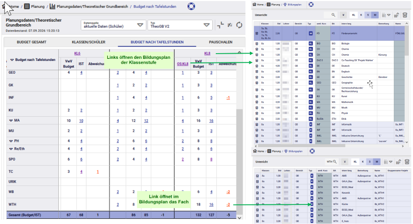Click the filter funnel button in lower Unterricht toolbar
The image size is (413, 224).
click(345, 162)
